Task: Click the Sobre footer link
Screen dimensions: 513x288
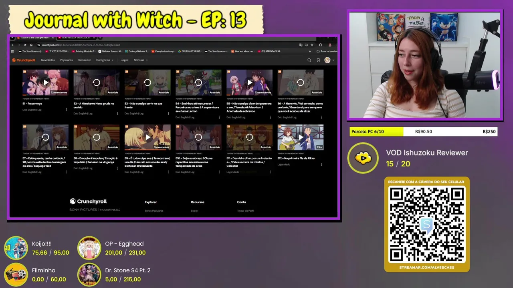Action: pyautogui.click(x=194, y=211)
